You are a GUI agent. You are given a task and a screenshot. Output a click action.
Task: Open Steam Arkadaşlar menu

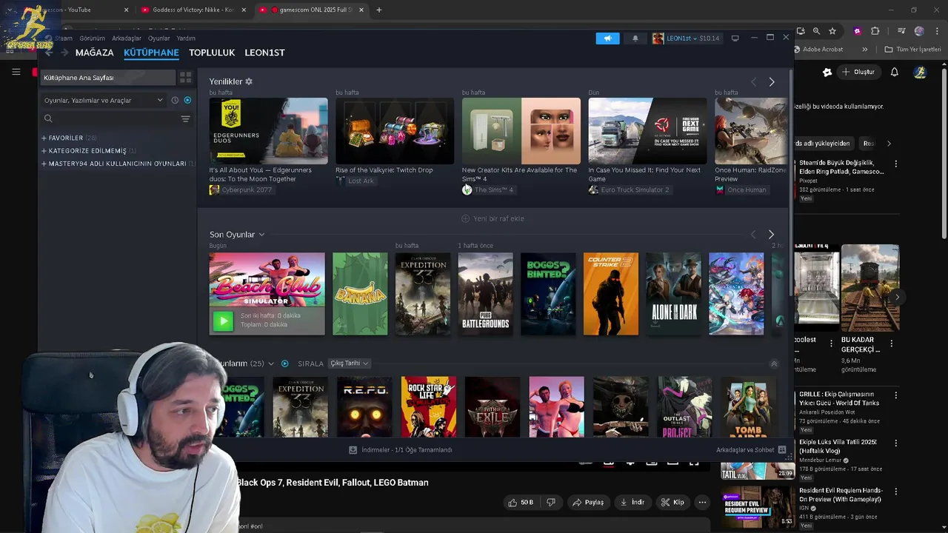tap(126, 38)
